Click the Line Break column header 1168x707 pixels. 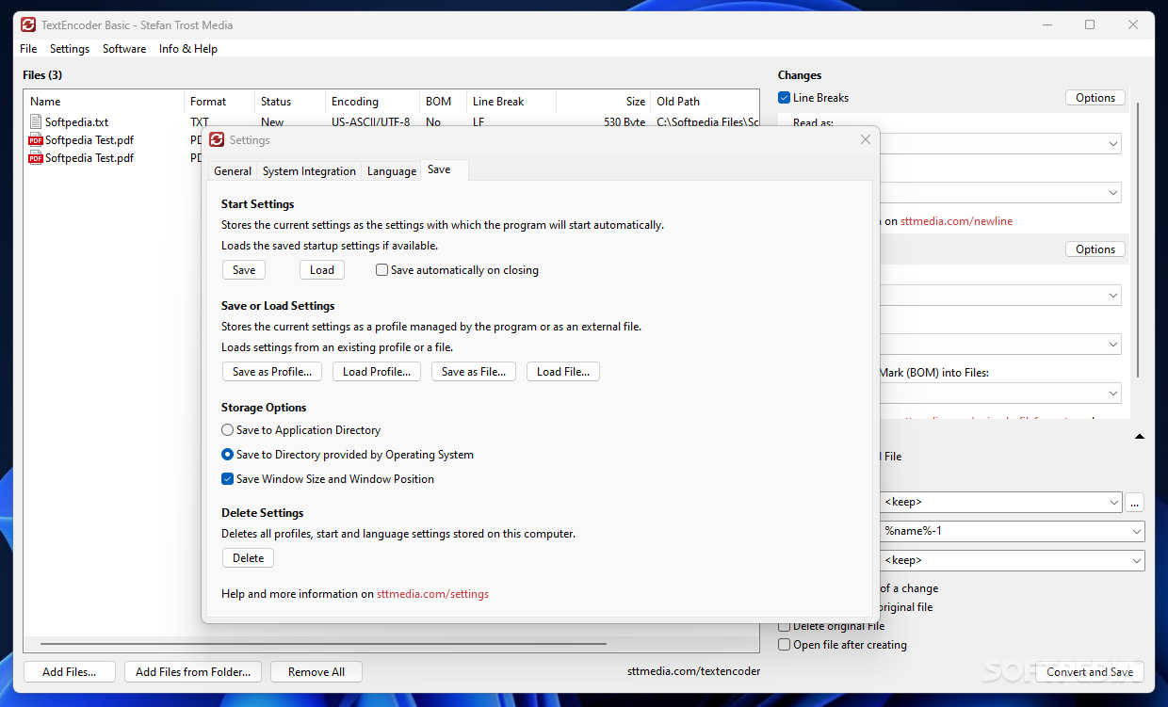point(511,102)
